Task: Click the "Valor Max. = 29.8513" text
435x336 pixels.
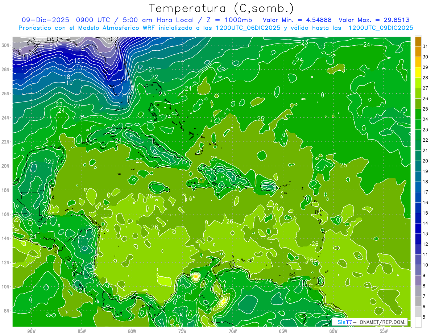Action: [374, 20]
